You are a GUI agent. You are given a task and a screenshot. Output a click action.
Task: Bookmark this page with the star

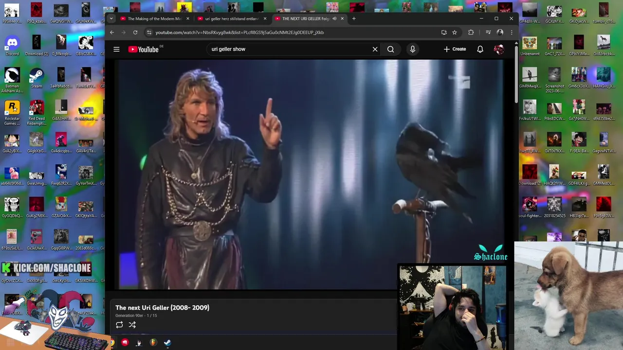[455, 32]
